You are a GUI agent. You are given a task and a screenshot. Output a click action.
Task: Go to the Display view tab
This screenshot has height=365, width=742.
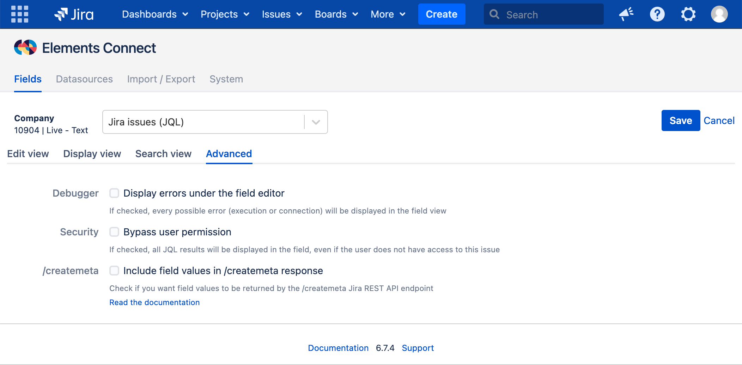pos(92,154)
